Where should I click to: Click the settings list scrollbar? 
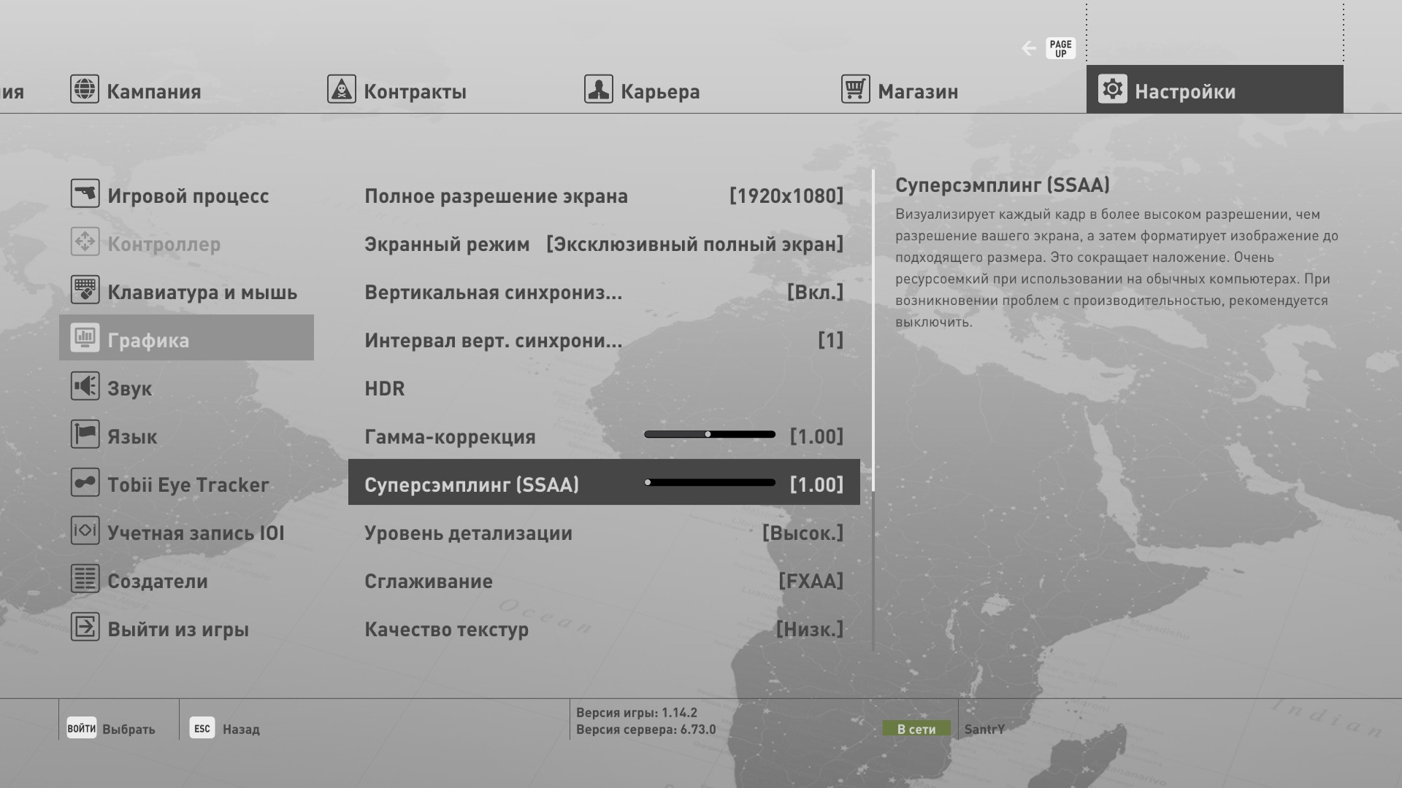pos(873,410)
